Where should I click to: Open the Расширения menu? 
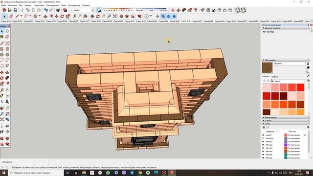(x=74, y=5)
